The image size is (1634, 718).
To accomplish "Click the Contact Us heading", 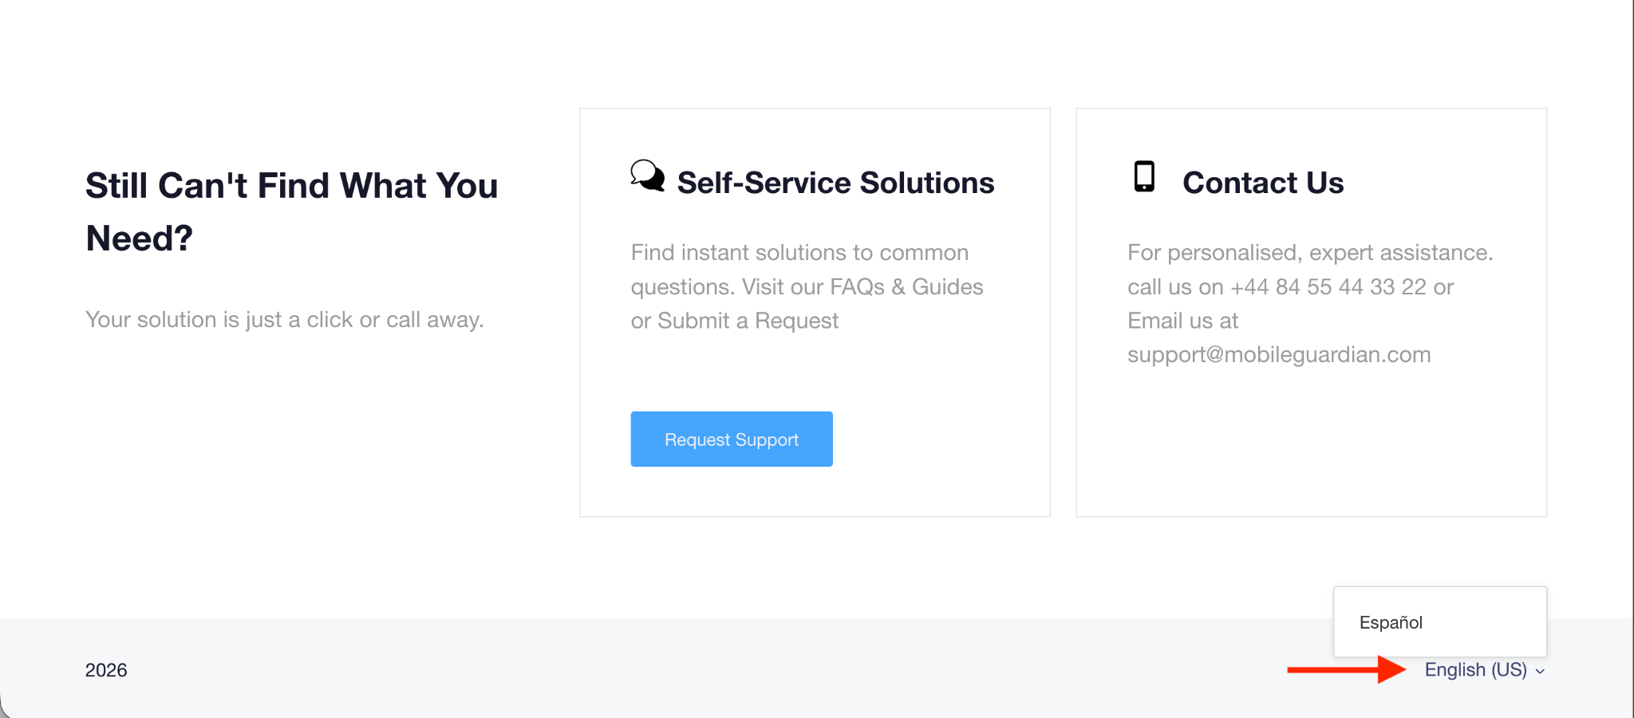I will coord(1263,183).
